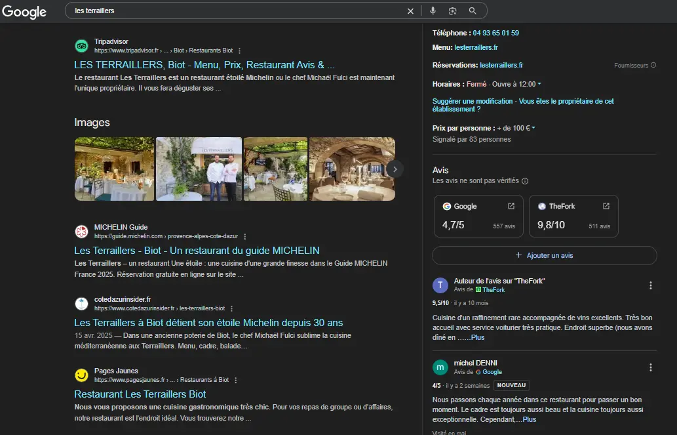This screenshot has height=435, width=677.
Task: Click the Fournisseurs label
Action: point(631,66)
